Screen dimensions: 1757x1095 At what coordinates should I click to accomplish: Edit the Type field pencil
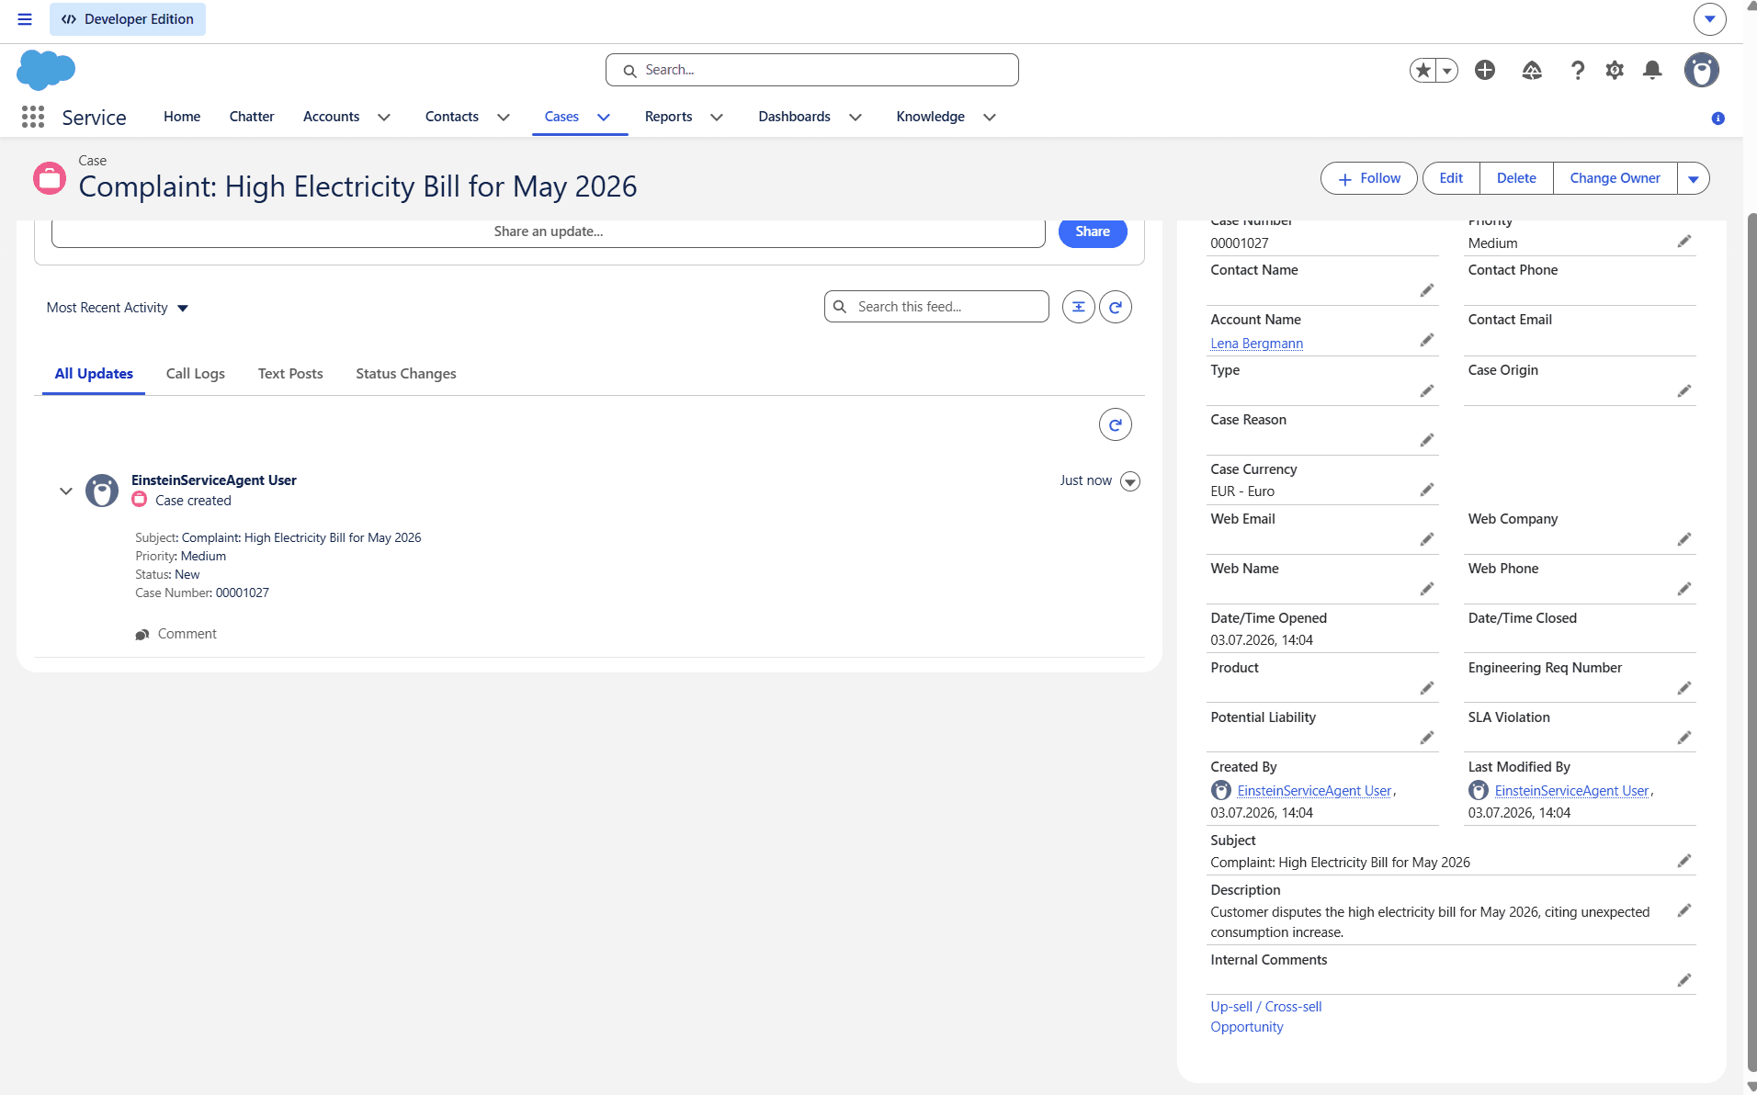(x=1426, y=391)
